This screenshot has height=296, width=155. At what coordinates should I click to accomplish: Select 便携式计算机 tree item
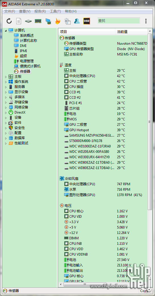(x=30, y=66)
